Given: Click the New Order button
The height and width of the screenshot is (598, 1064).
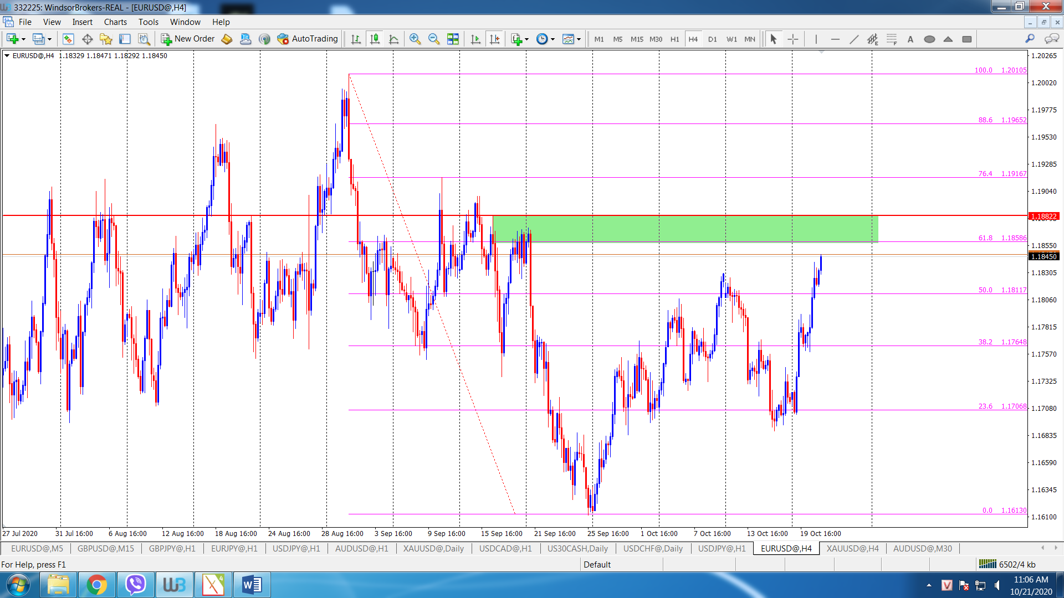Looking at the screenshot, I should 188,39.
